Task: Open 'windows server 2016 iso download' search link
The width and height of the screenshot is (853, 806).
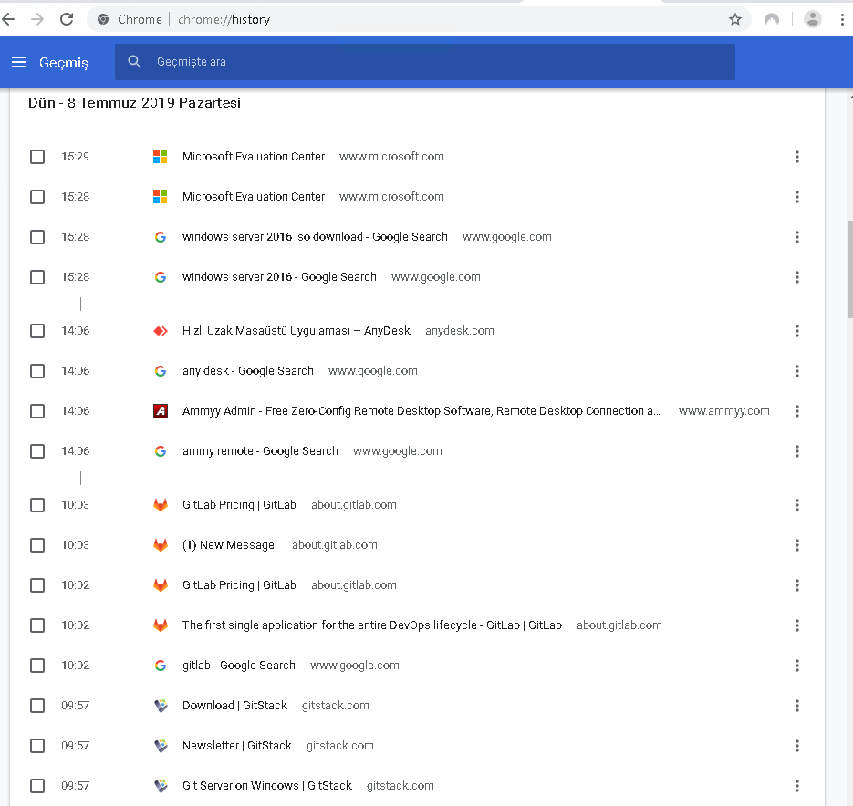Action: 315,237
